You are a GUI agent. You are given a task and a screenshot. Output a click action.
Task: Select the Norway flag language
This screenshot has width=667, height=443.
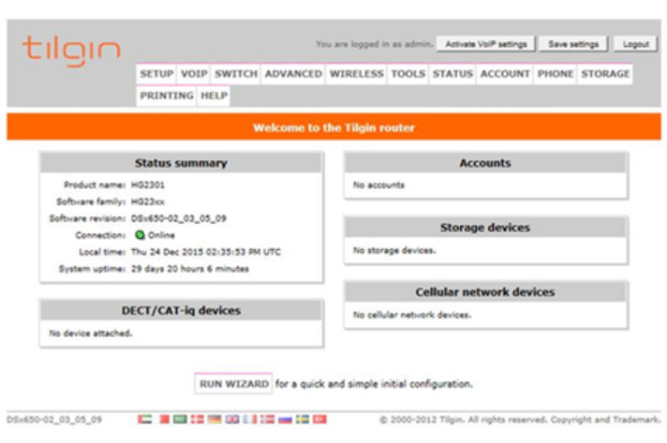point(267,420)
